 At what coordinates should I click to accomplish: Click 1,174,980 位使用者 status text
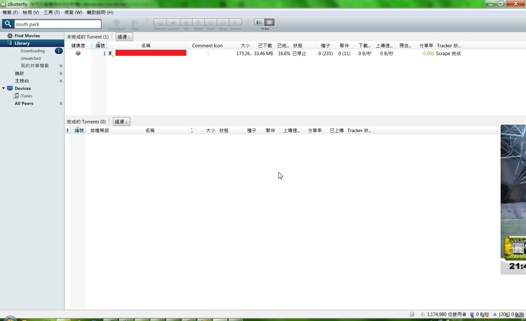pyautogui.click(x=446, y=314)
